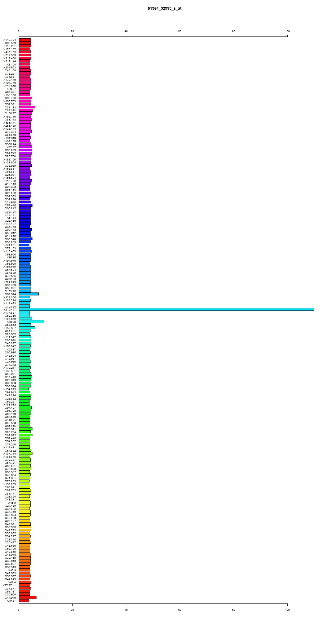This screenshot has width=322, height=644.
Task: Click the bar for X43.4
Action: 25,582
